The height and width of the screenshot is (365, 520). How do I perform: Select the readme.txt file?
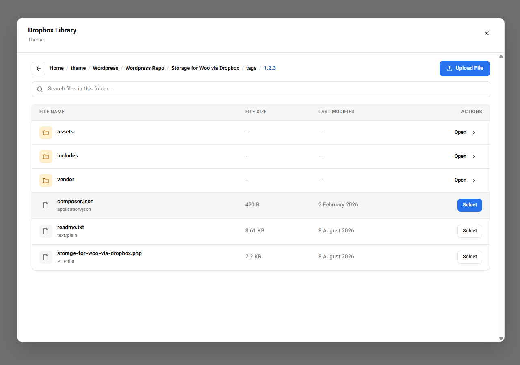(x=470, y=231)
